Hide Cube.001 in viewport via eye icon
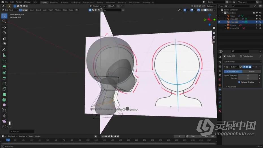Image resolution: width=263 pixels, height=148 pixels. [260, 19]
